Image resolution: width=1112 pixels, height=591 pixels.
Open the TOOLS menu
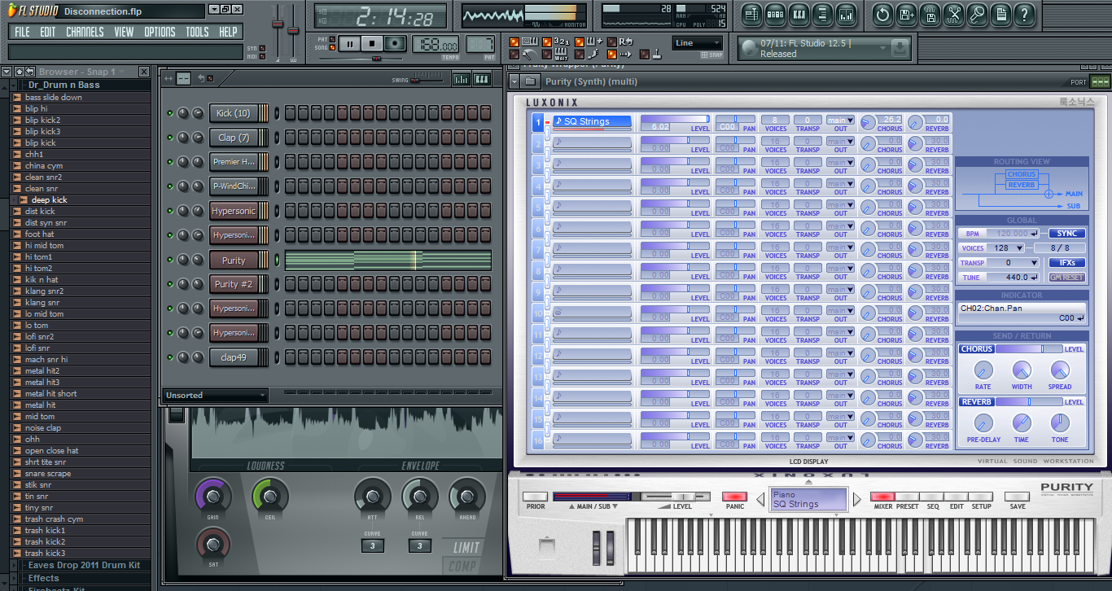[x=198, y=32]
